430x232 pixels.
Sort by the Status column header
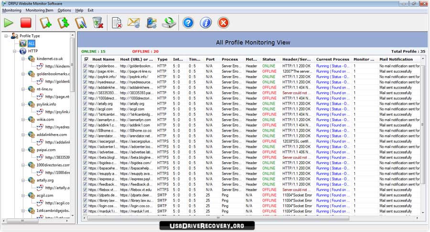269,59
